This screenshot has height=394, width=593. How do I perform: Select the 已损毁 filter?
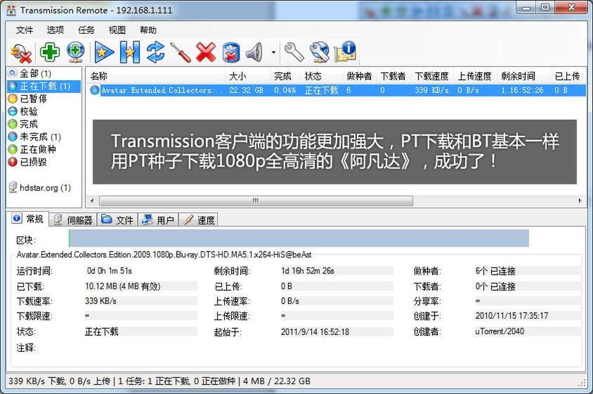[x=33, y=162]
